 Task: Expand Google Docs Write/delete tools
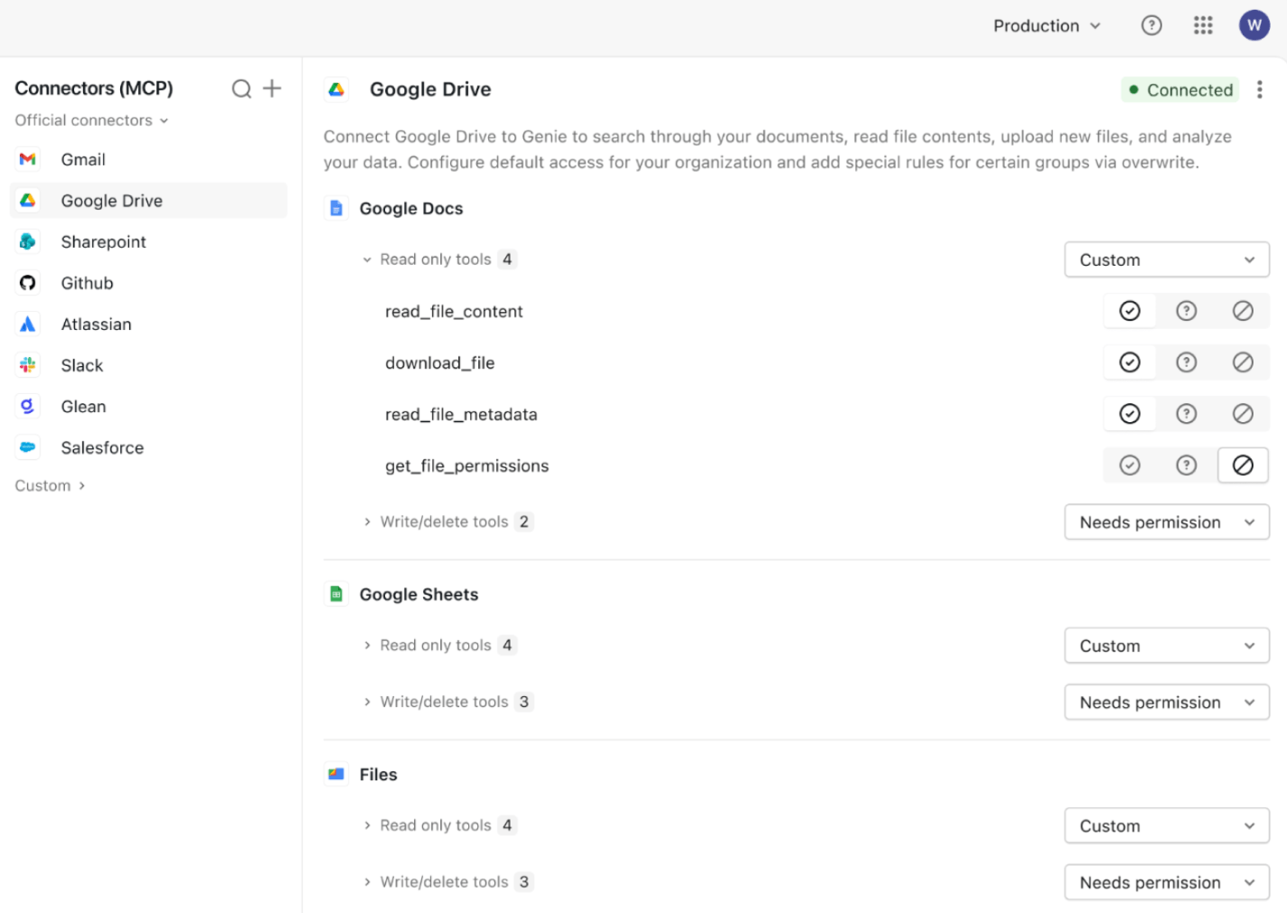(x=448, y=522)
